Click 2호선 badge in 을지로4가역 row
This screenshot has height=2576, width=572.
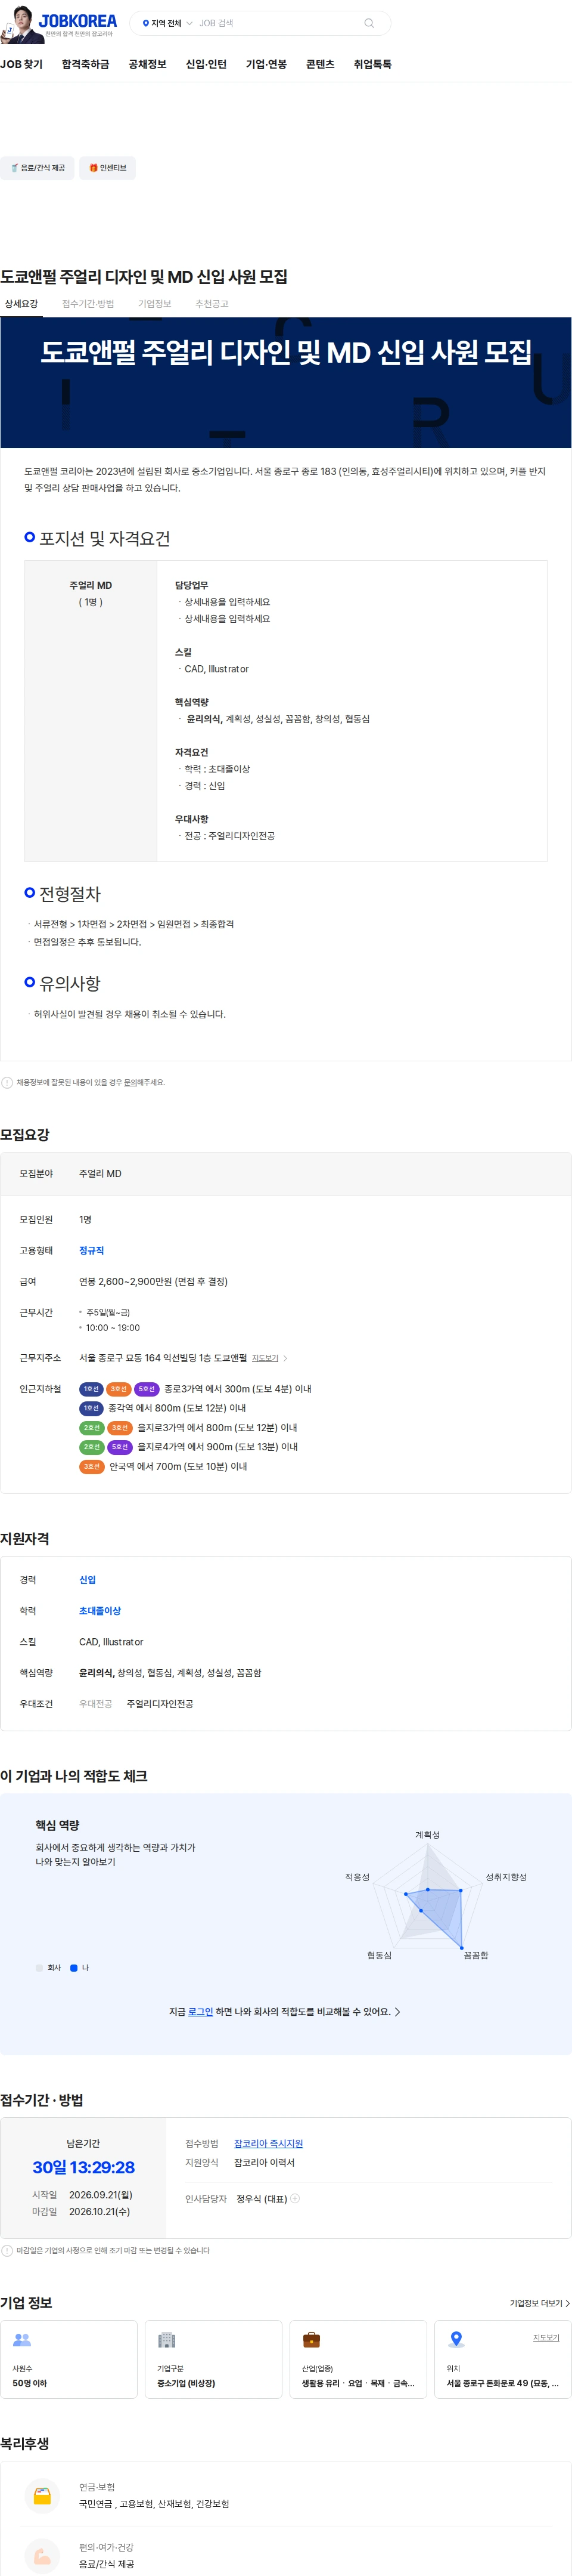91,1447
